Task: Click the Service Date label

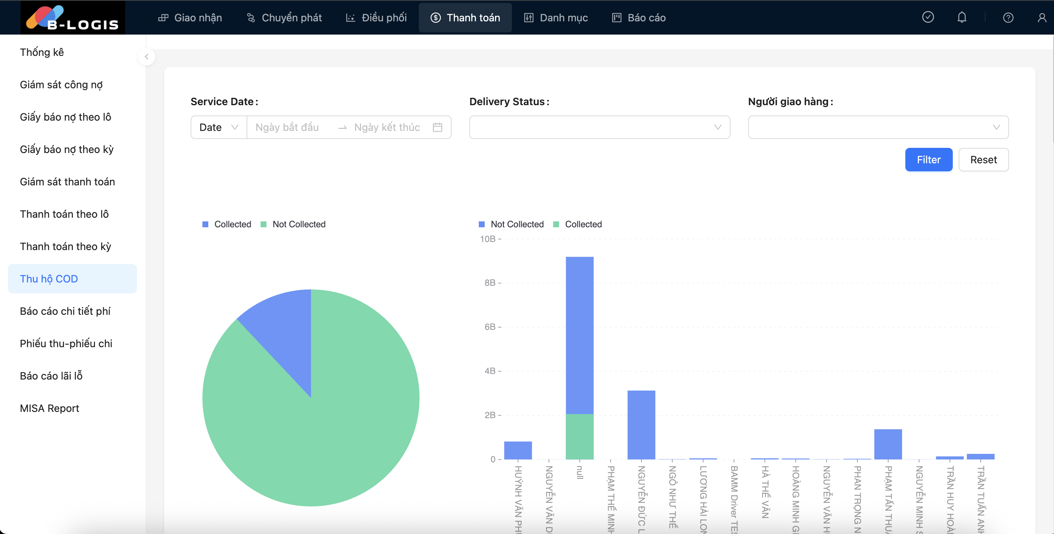Action: point(224,102)
